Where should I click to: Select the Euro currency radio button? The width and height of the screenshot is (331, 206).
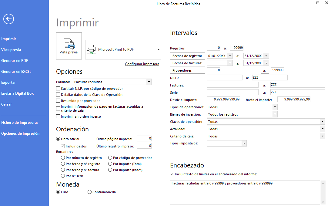pyautogui.click(x=58, y=192)
